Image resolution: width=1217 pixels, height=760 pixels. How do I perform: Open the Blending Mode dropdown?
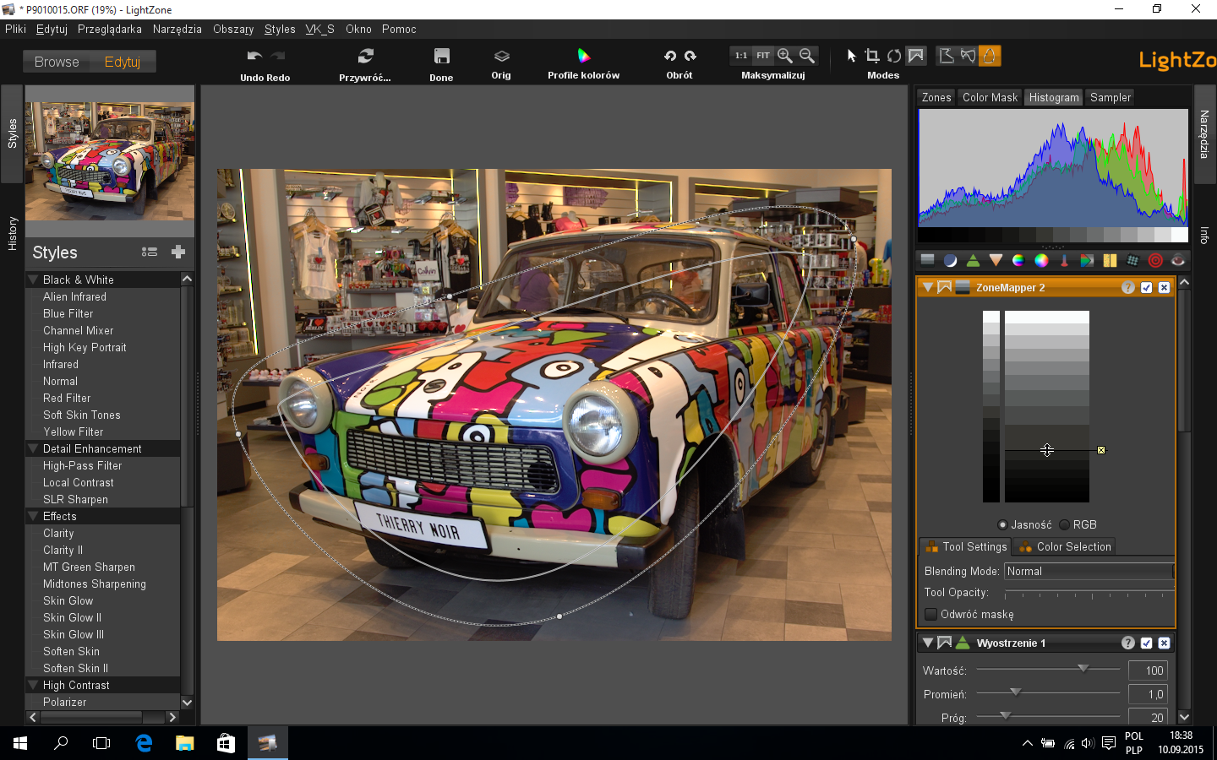pyautogui.click(x=1089, y=571)
